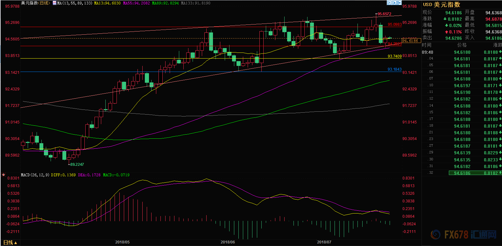Open the 日线 period dropdown at chart bottom
The height and width of the screenshot is (246, 502).
11,242
